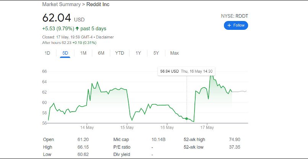The image size is (308, 159).
Task: Select the 5D time range tab
Action: click(x=65, y=53)
